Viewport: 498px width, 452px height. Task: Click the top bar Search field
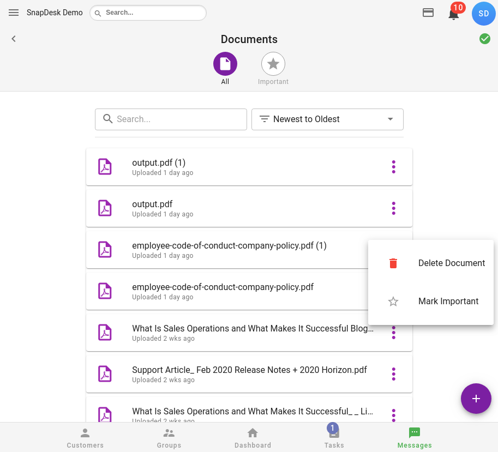point(148,13)
